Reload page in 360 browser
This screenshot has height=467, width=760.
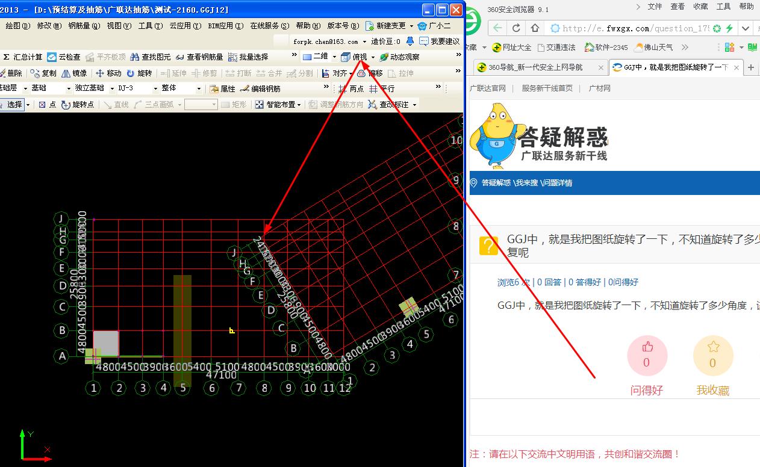point(516,28)
